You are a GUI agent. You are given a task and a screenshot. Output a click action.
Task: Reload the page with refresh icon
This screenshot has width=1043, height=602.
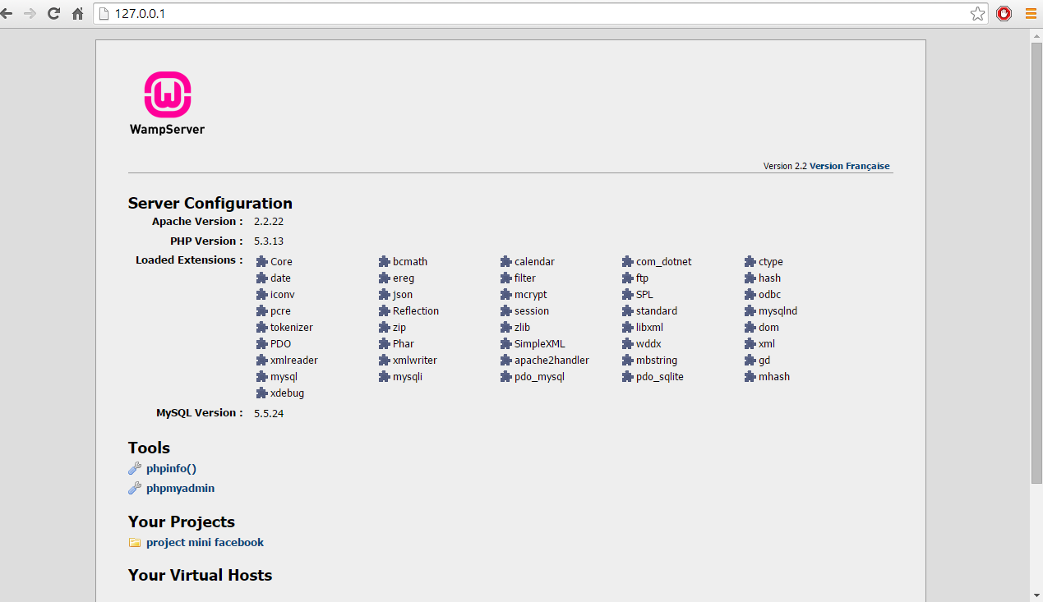click(54, 13)
